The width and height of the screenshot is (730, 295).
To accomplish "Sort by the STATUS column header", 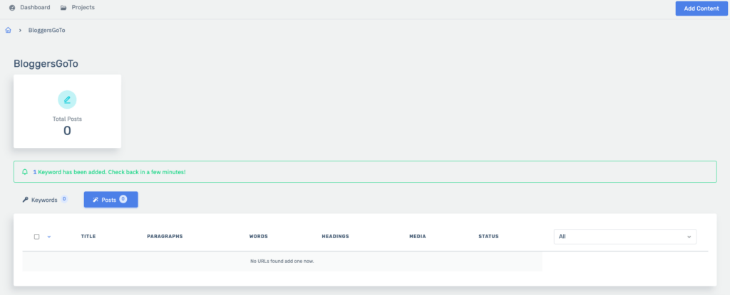I will (488, 237).
